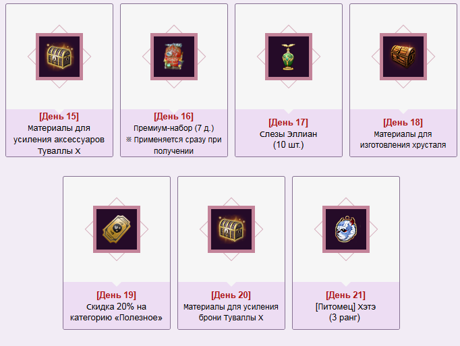The width and height of the screenshot is (460, 346).
Task: Click 'Скидка 20% на категорию «Полезное»' text
Action: (x=117, y=312)
